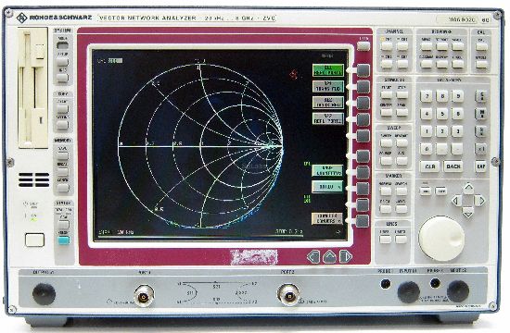The width and height of the screenshot is (510, 333).
Task: Tap numeric key 9
Action: (458, 96)
